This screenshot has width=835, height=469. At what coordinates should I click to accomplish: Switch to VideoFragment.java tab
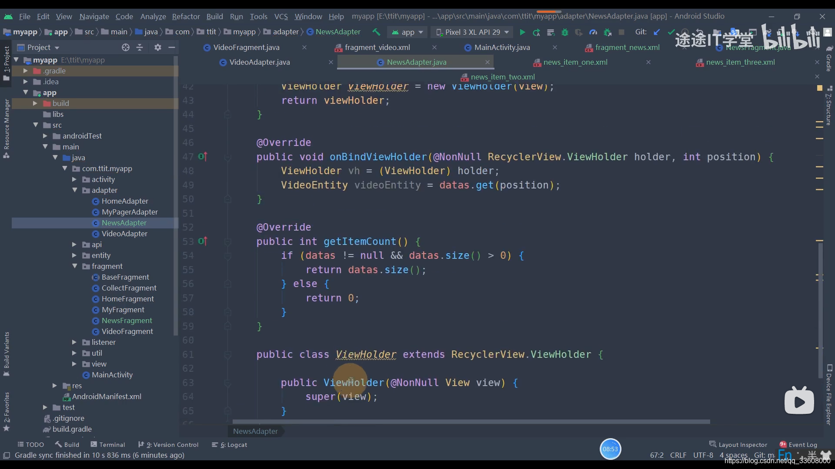[x=246, y=47]
